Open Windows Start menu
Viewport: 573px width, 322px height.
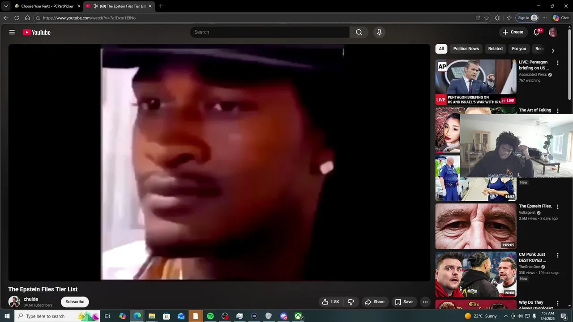(7, 316)
